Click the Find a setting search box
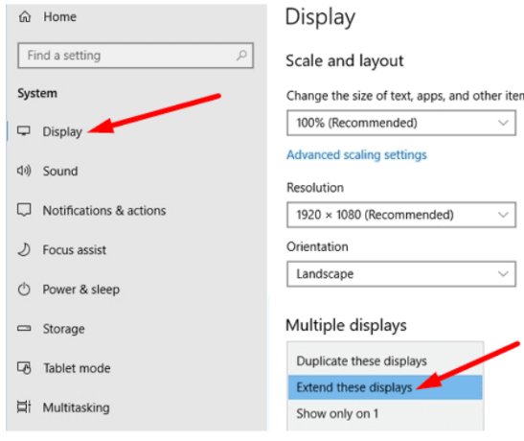Image resolution: width=524 pixels, height=441 pixels. click(135, 56)
